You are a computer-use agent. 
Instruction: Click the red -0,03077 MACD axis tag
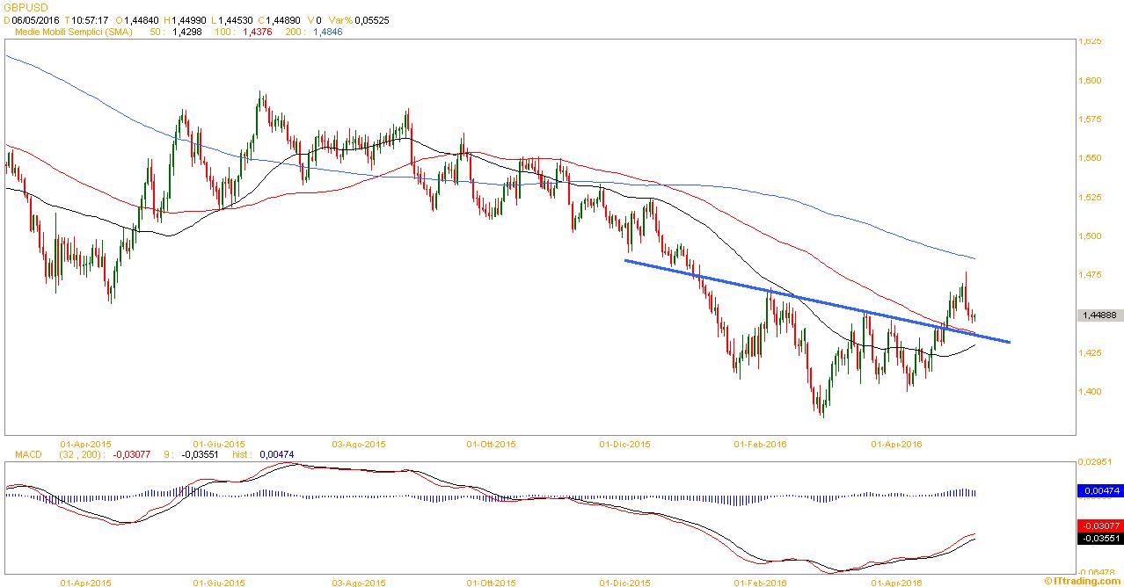click(x=1099, y=525)
